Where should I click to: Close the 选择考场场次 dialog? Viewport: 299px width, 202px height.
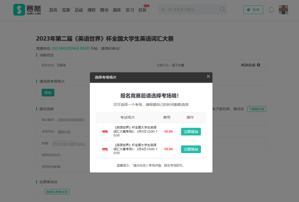(208, 76)
